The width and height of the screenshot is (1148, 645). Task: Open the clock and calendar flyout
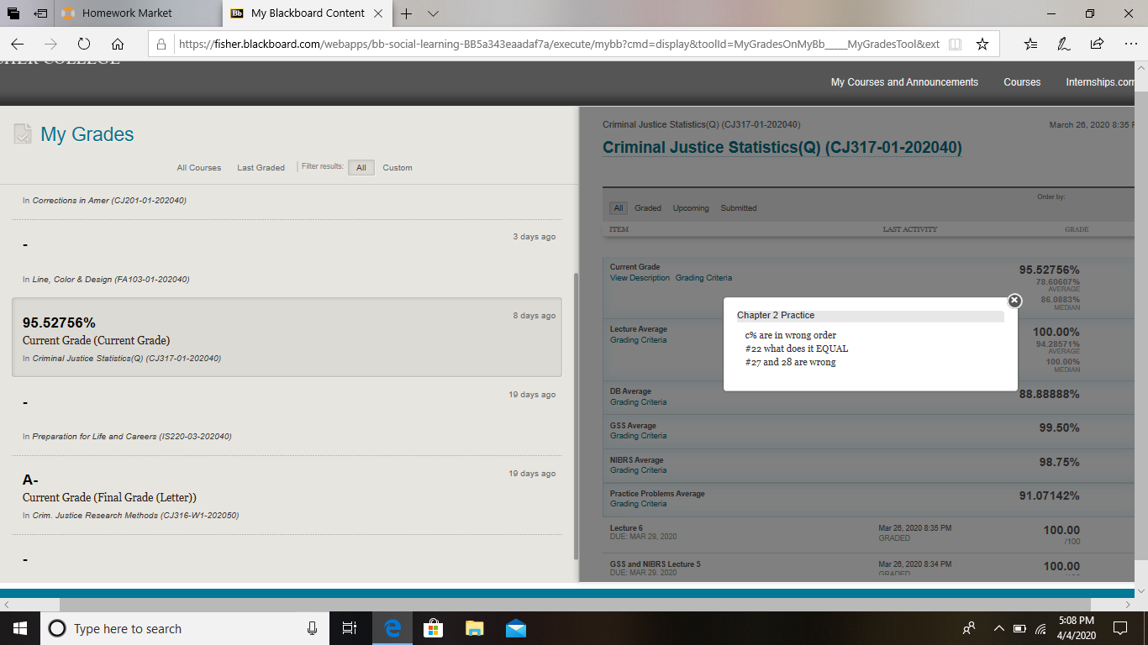coord(1077,628)
